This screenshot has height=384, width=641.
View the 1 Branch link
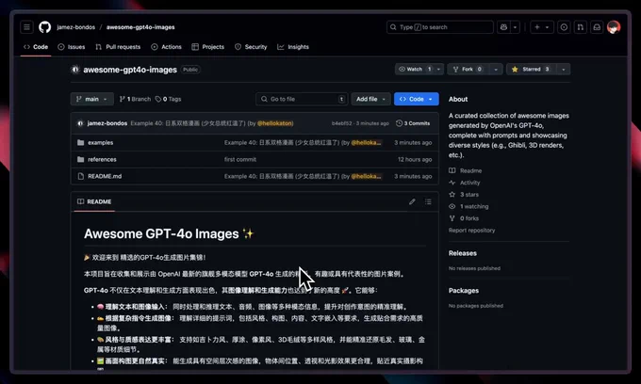point(135,99)
